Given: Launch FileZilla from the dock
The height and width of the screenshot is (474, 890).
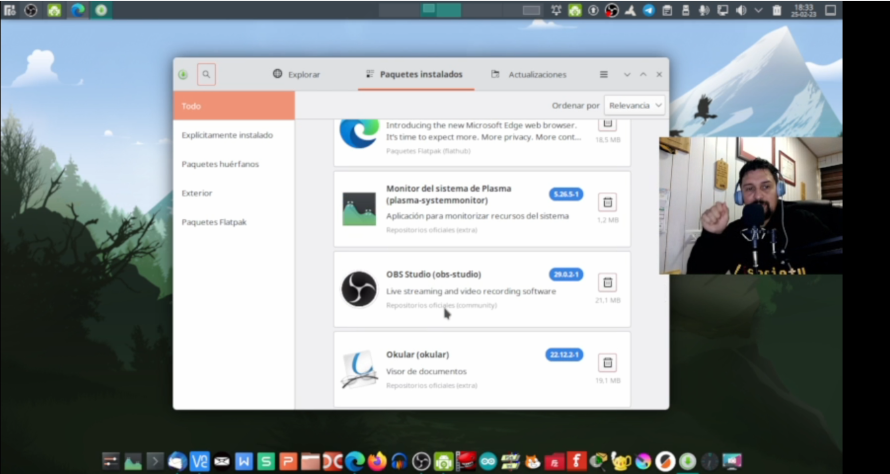Looking at the screenshot, I should (555, 461).
